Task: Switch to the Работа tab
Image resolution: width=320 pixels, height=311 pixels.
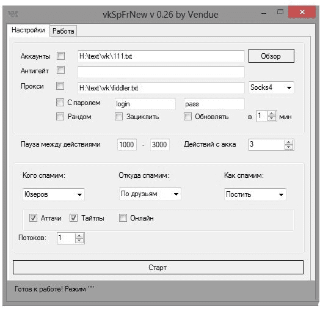Action: coord(64,31)
